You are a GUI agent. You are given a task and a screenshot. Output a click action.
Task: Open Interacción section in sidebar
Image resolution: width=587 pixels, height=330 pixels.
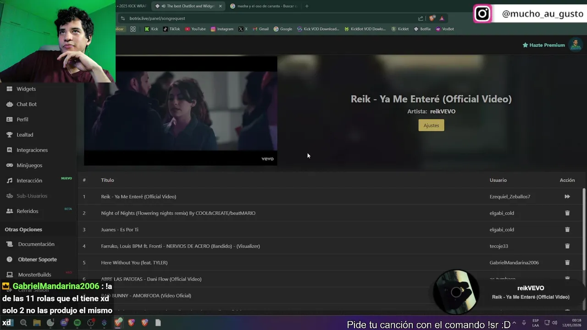tap(29, 181)
